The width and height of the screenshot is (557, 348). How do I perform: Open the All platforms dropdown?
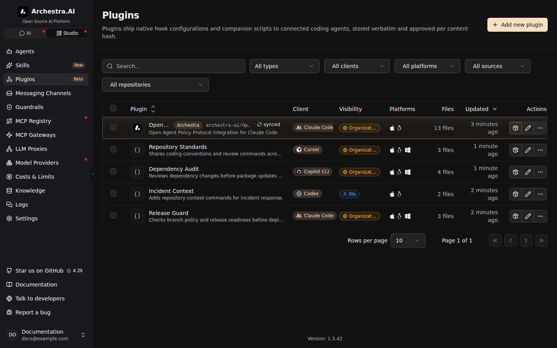point(427,66)
